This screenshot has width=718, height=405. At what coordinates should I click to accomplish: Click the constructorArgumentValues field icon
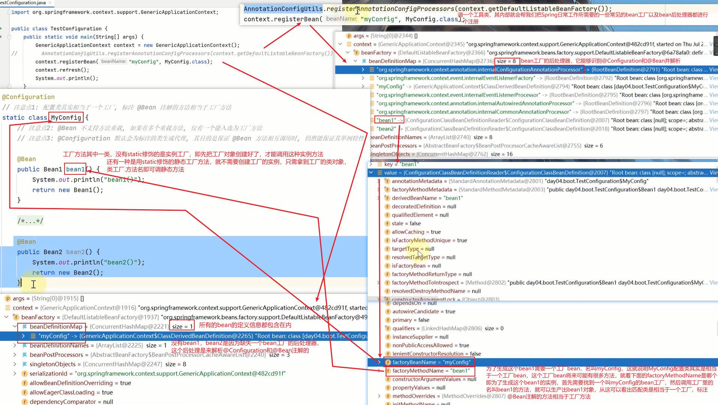point(388,379)
